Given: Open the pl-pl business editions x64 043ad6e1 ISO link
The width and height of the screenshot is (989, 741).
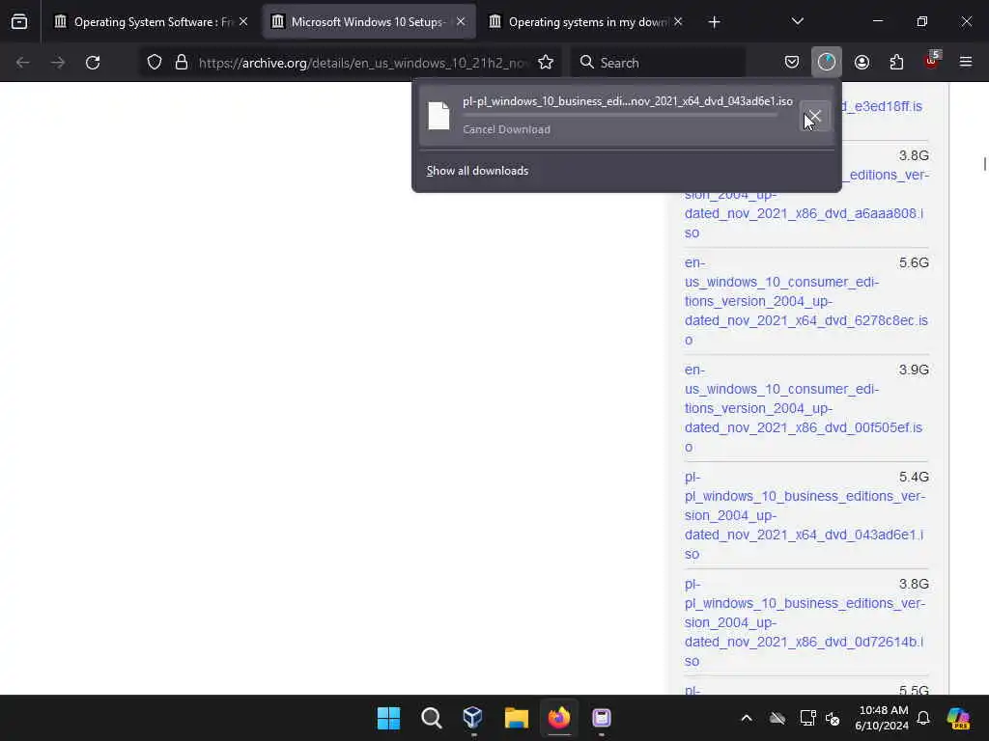Looking at the screenshot, I should tap(805, 515).
